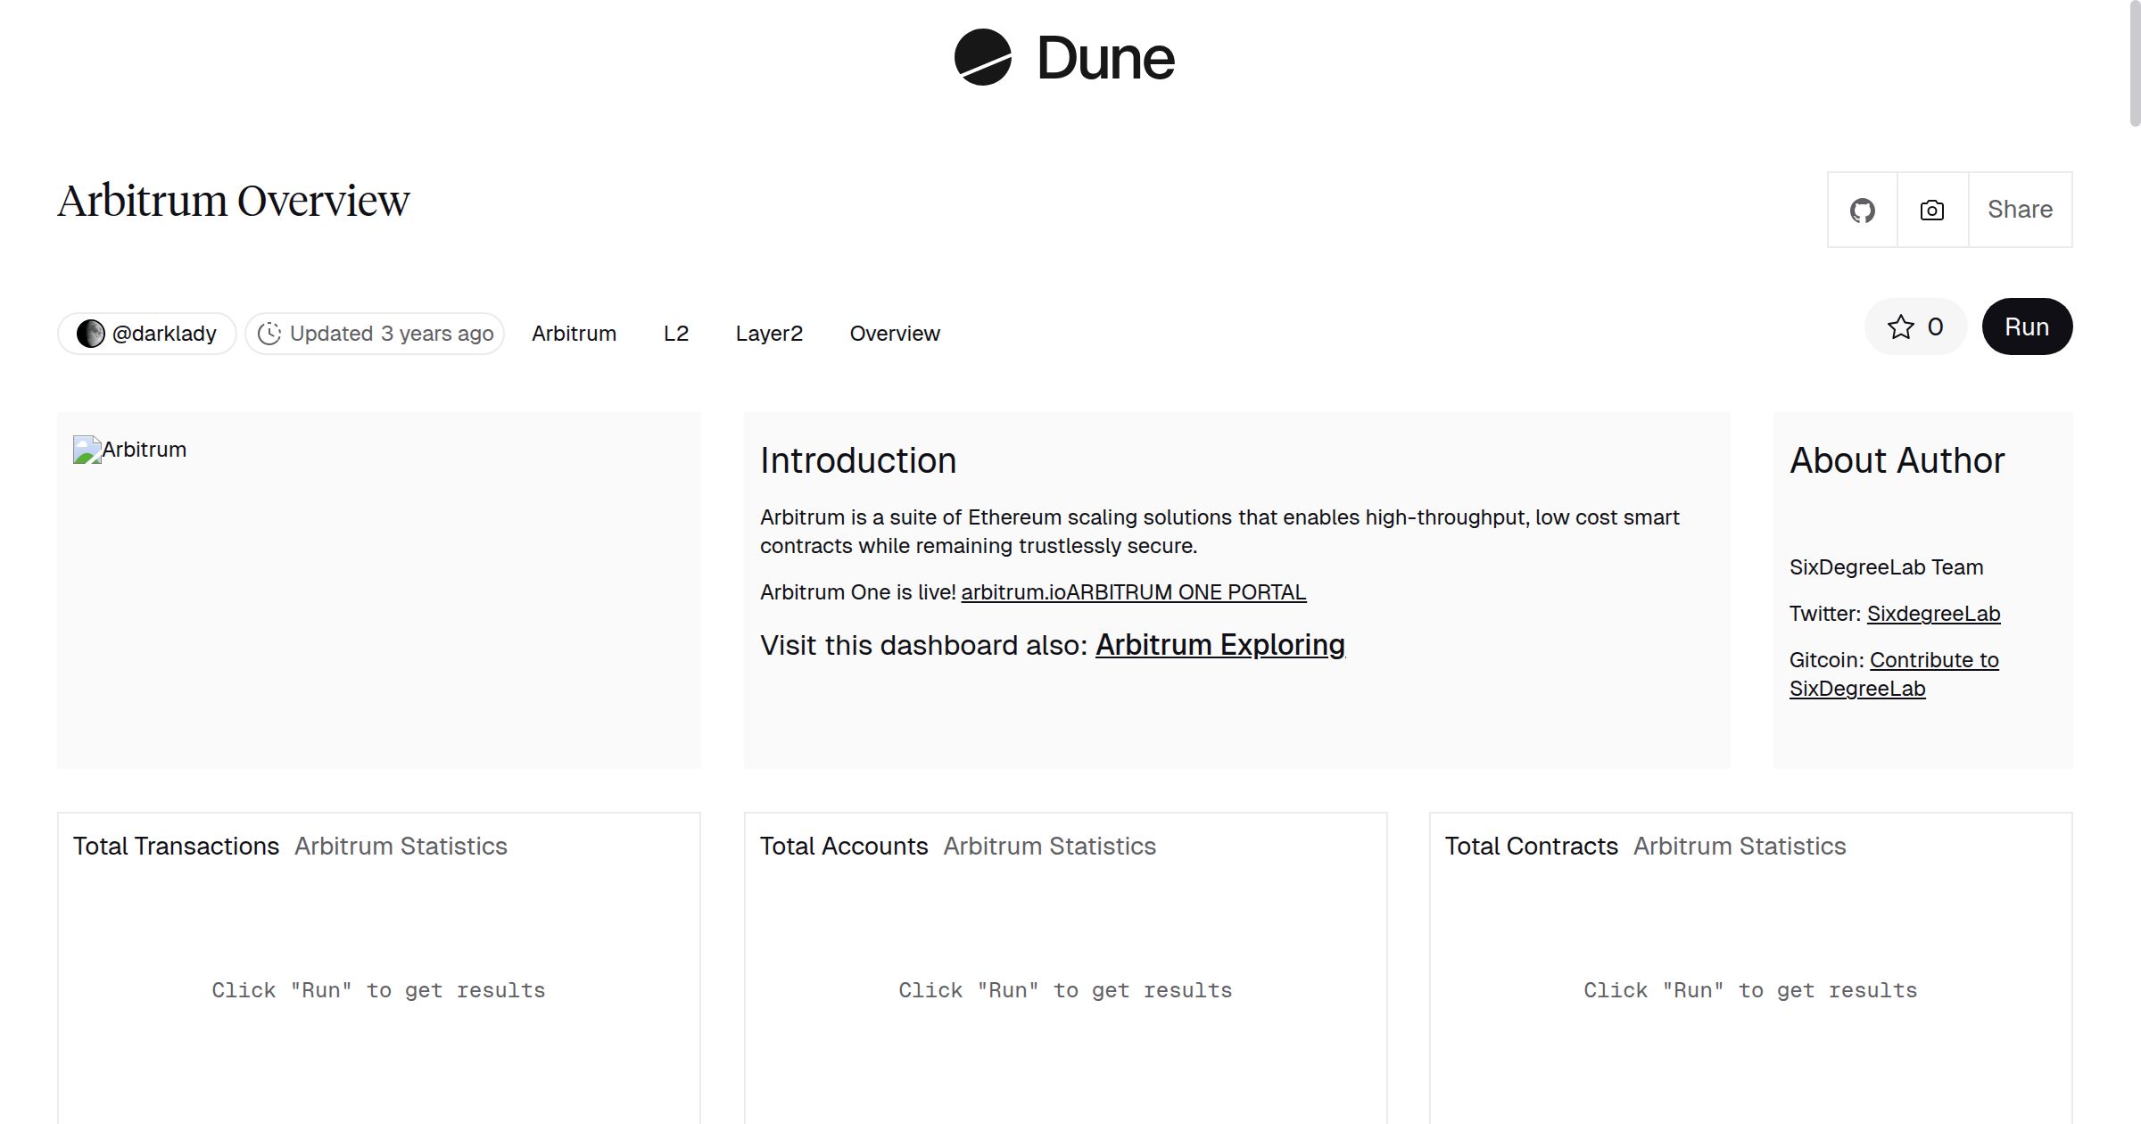Open SixdegreeLab Twitter link
Image resolution: width=2141 pixels, height=1124 pixels.
point(1933,614)
